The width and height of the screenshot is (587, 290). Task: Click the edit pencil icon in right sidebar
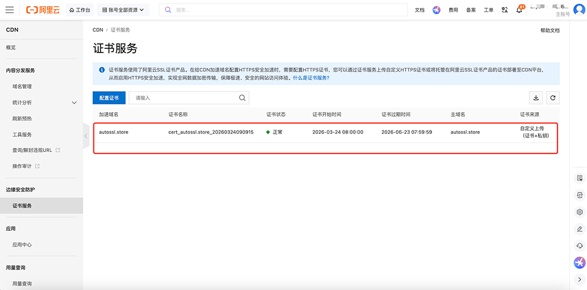click(x=580, y=229)
